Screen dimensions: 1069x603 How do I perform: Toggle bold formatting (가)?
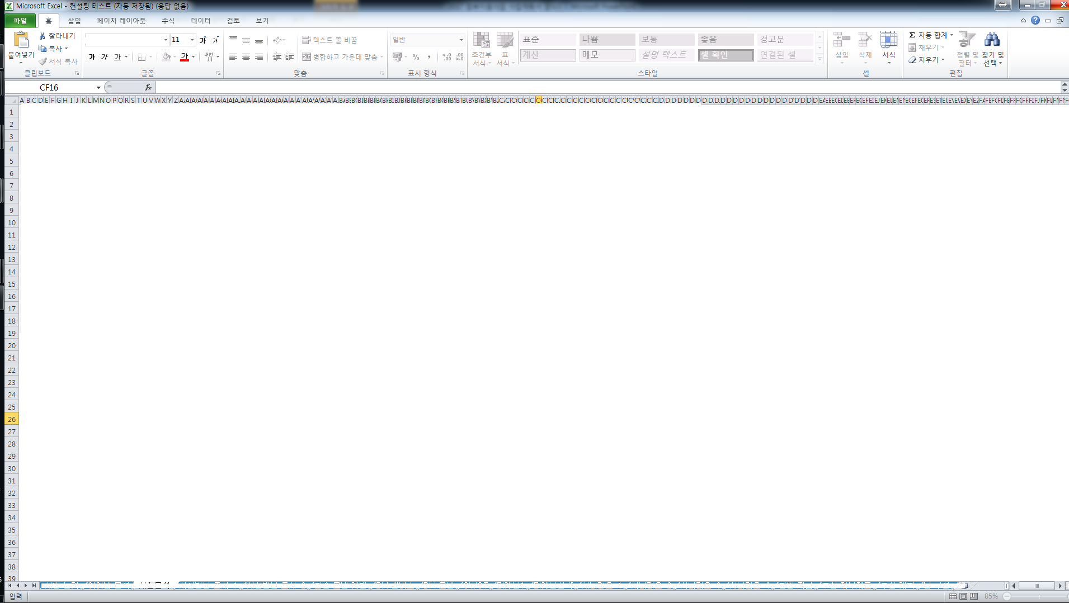pos(92,57)
